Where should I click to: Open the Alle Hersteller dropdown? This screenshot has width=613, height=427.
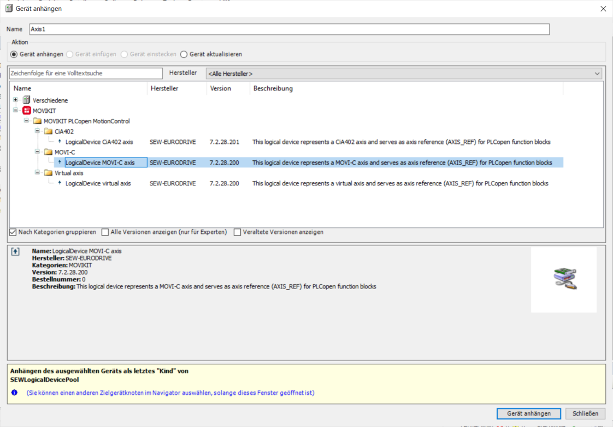click(403, 74)
